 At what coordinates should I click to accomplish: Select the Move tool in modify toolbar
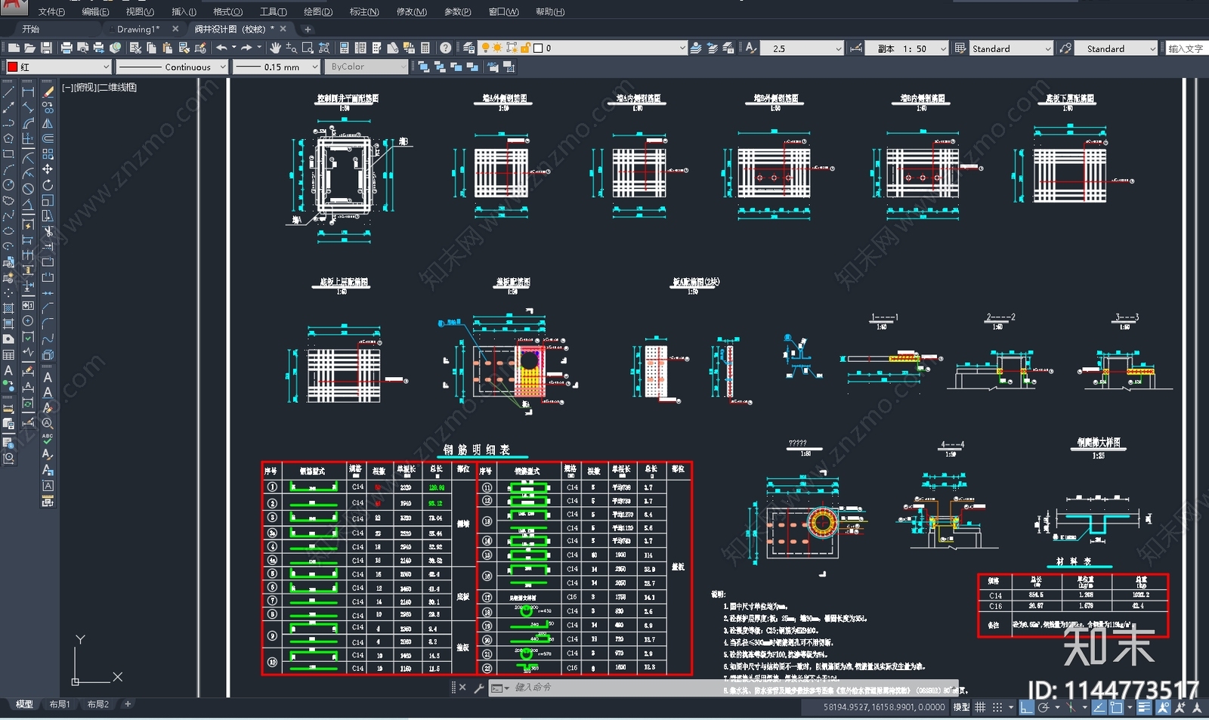(x=48, y=169)
